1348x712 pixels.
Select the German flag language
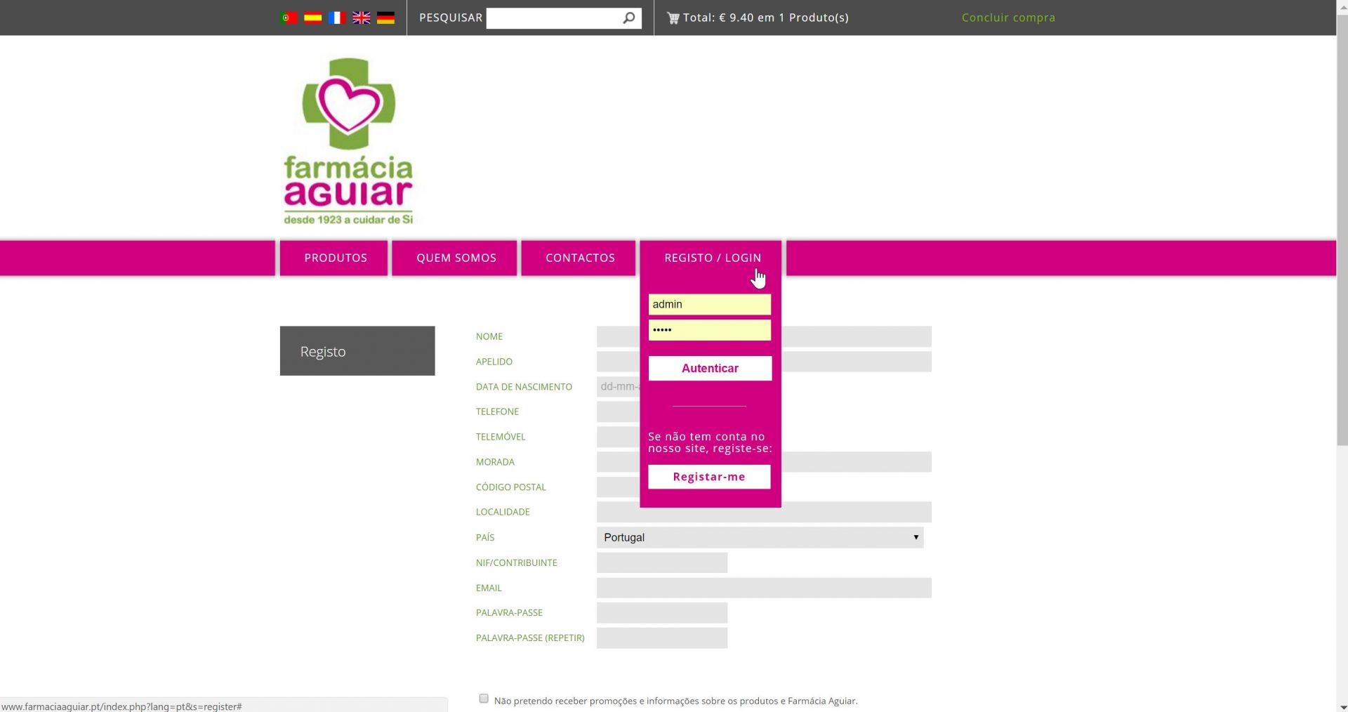pos(385,18)
